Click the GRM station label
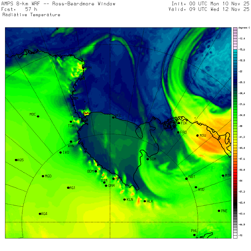The image size is (251, 251). tap(111, 186)
